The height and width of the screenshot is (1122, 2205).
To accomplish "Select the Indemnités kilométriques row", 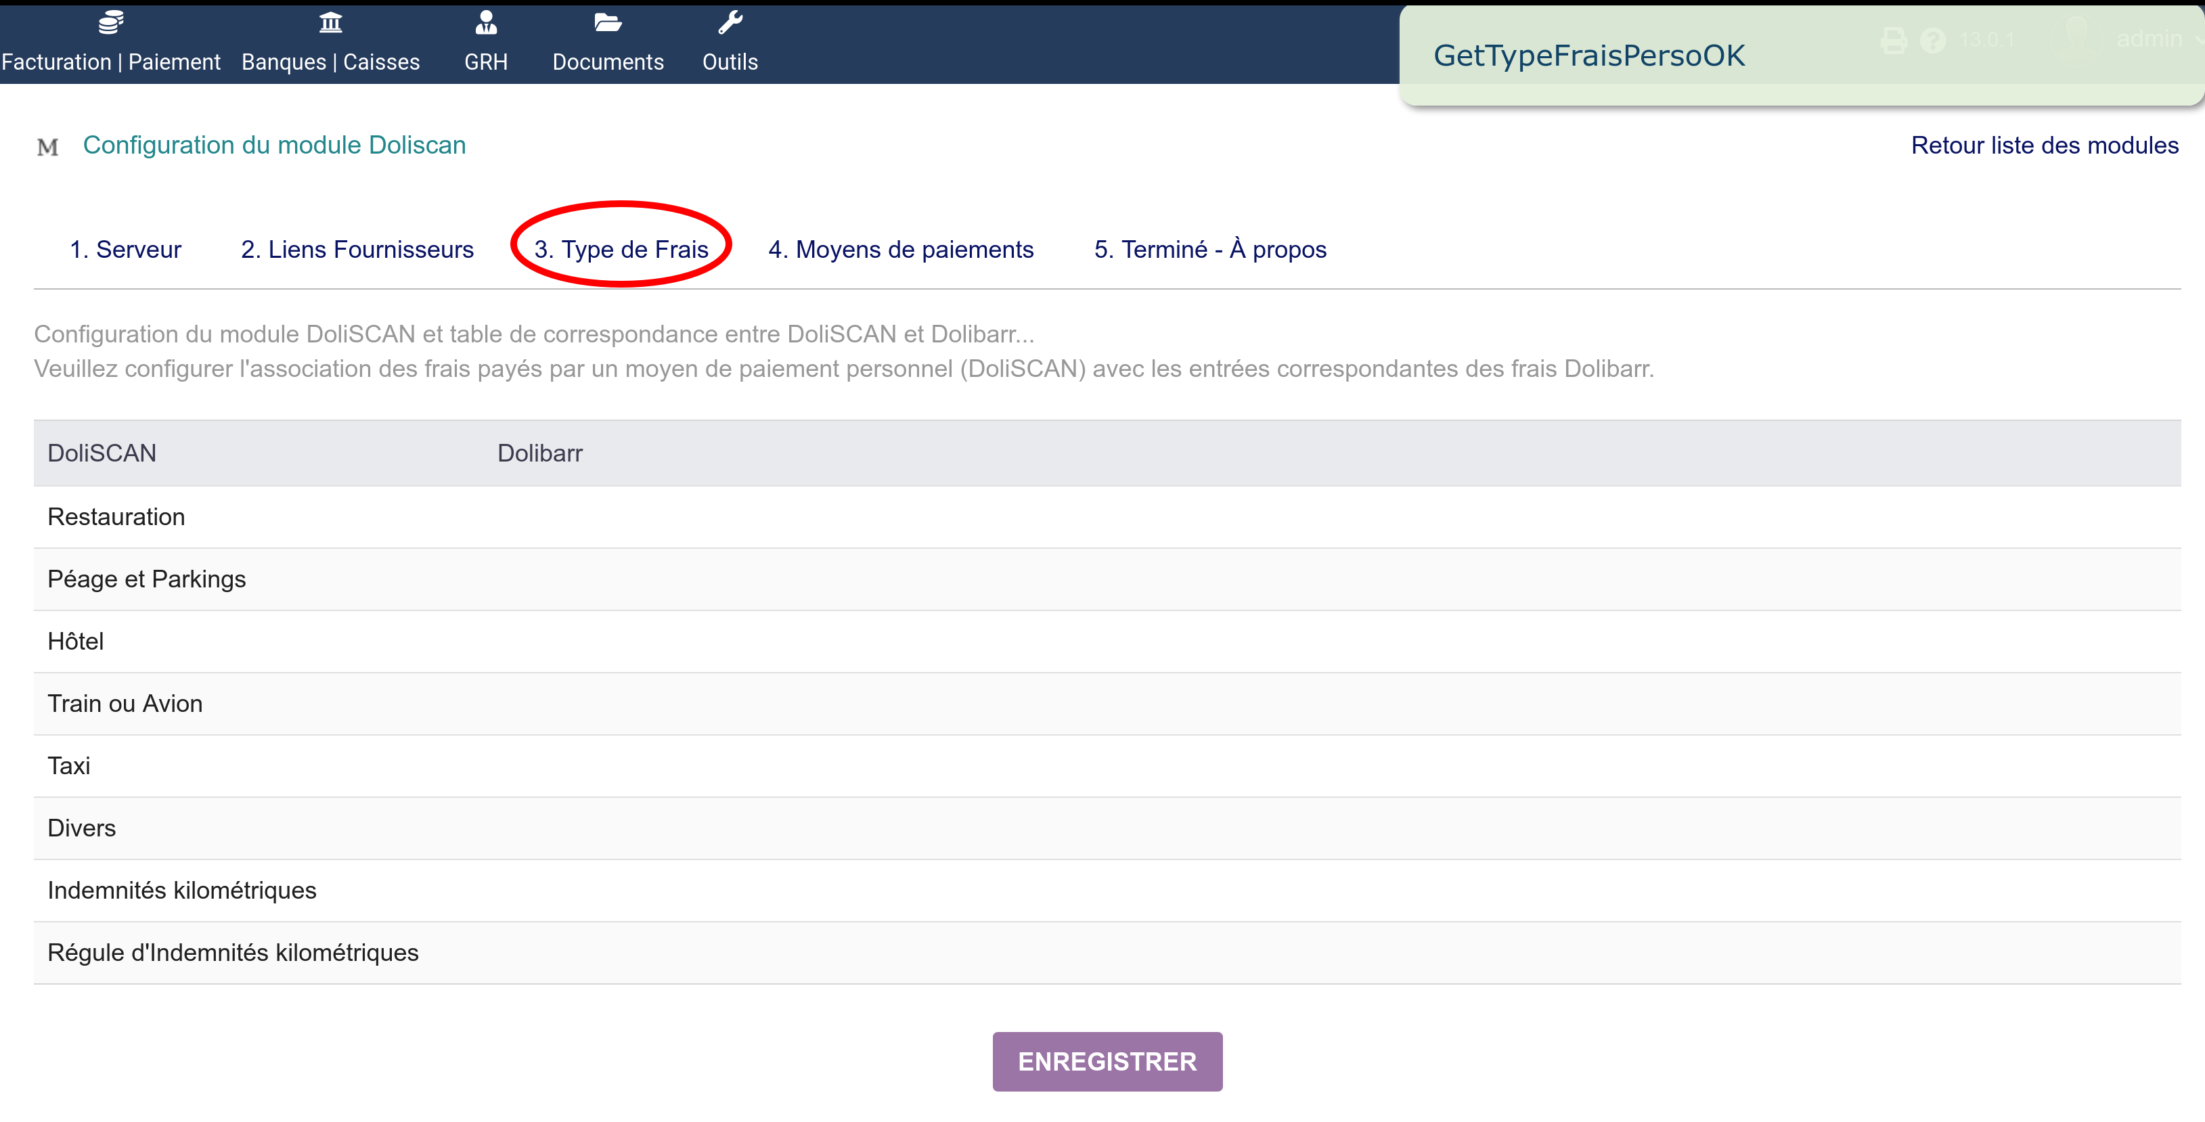I will click(1107, 891).
